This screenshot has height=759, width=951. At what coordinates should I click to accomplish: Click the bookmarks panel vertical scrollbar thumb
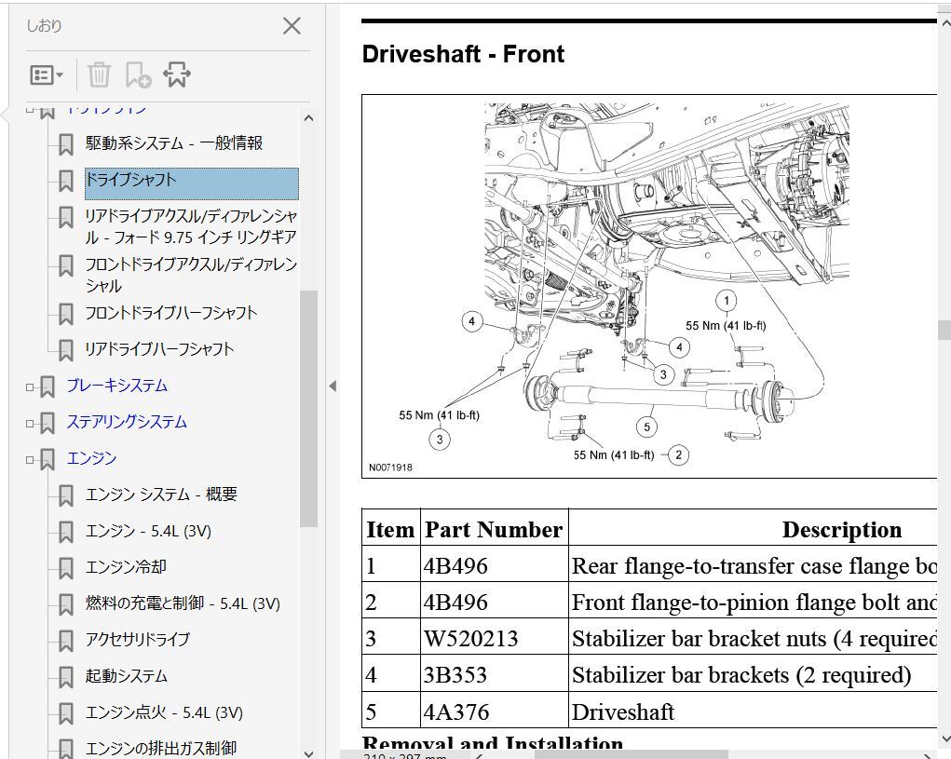(x=308, y=409)
